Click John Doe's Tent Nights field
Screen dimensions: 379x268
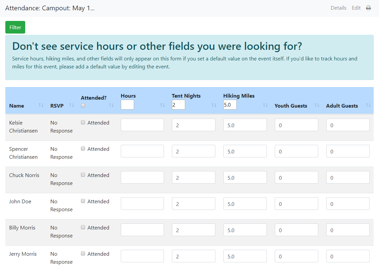pyautogui.click(x=193, y=204)
